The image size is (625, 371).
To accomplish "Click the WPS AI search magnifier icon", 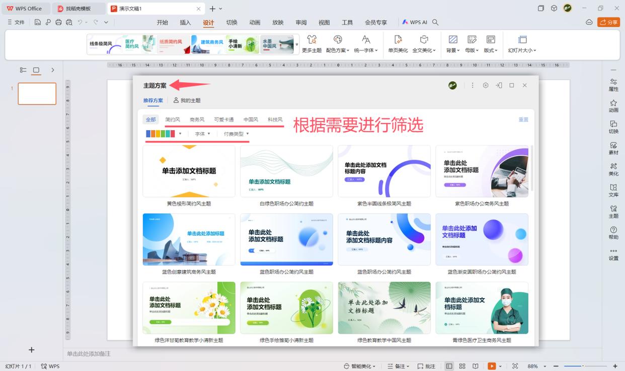I will 436,22.
